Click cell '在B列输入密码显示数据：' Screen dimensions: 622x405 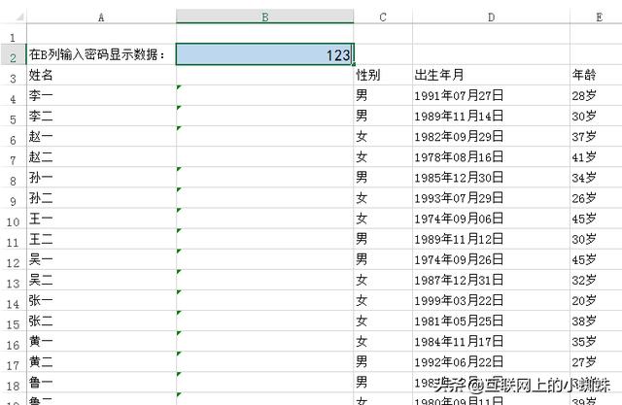[101, 54]
